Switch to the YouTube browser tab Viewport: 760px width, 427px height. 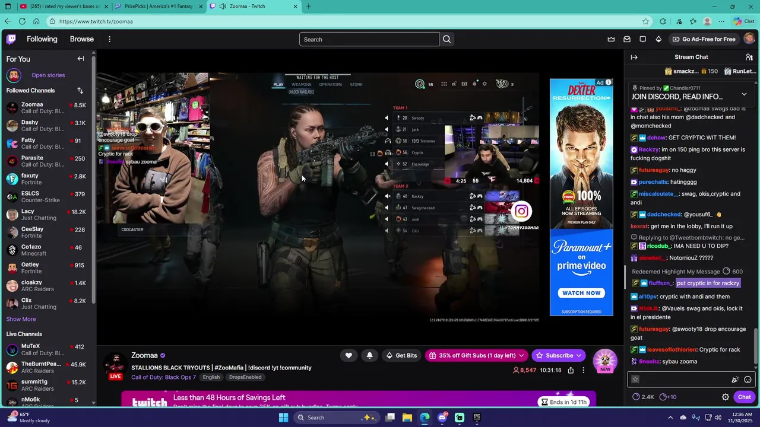pyautogui.click(x=63, y=6)
